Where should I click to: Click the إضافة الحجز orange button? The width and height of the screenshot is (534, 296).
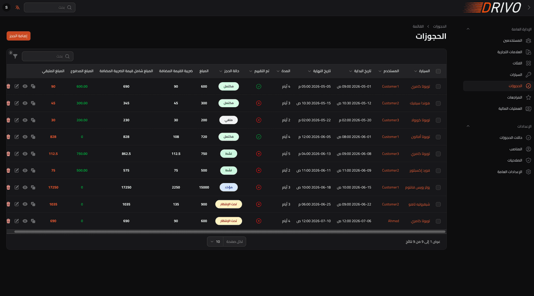click(x=18, y=36)
